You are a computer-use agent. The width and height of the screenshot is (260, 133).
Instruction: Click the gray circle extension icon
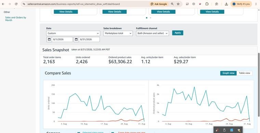[194, 4]
